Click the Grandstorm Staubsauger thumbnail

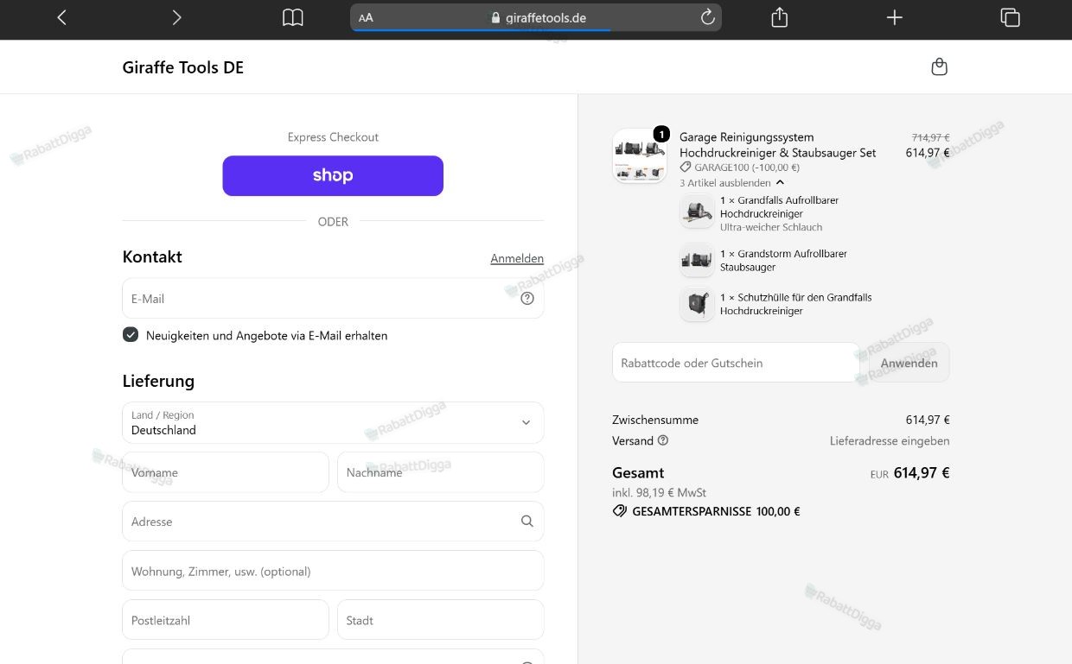(697, 260)
